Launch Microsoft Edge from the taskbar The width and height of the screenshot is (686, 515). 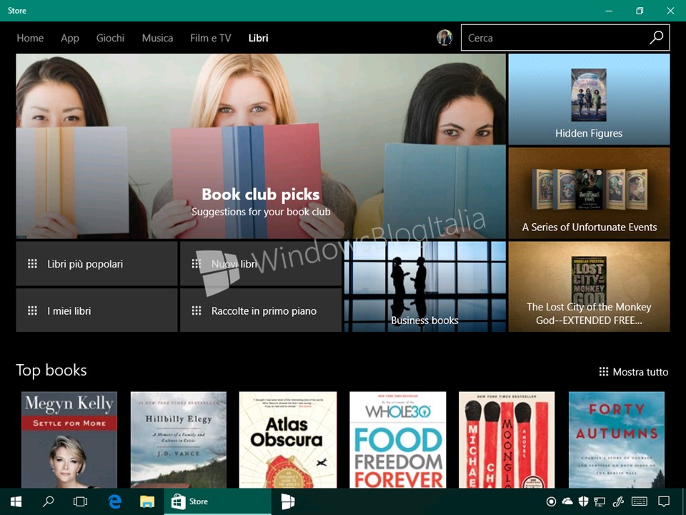click(114, 502)
